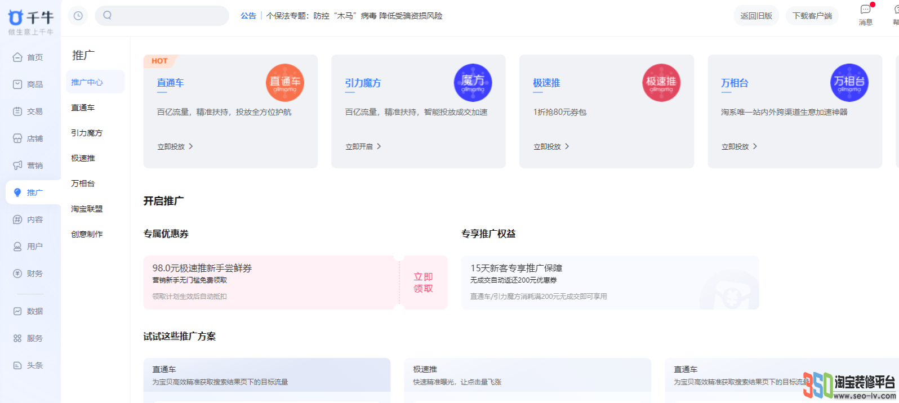The height and width of the screenshot is (403, 899).
Task: Click arrow next to 极速推 立即投放
Action: tap(567, 146)
